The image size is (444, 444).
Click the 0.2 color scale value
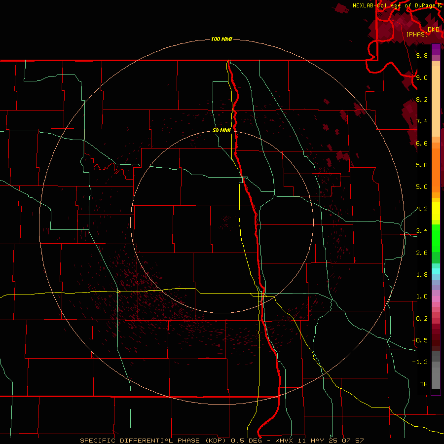point(422,319)
